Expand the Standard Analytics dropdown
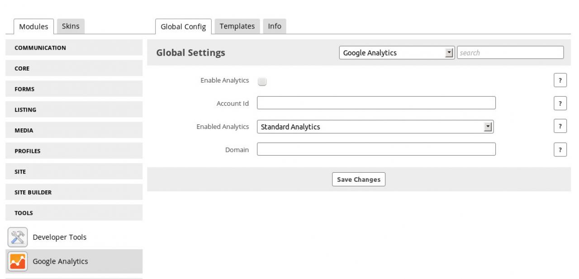Viewport: 579px width, 279px height. pos(375,127)
